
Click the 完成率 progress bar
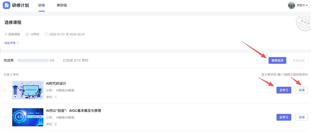pyautogui.click(x=33, y=61)
